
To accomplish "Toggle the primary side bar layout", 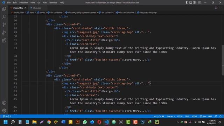I will 187,2.
